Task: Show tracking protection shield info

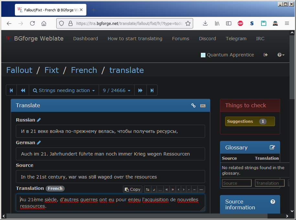Action: pyautogui.click(x=61, y=23)
